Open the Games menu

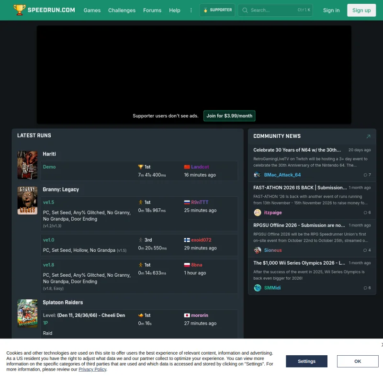[x=92, y=10]
